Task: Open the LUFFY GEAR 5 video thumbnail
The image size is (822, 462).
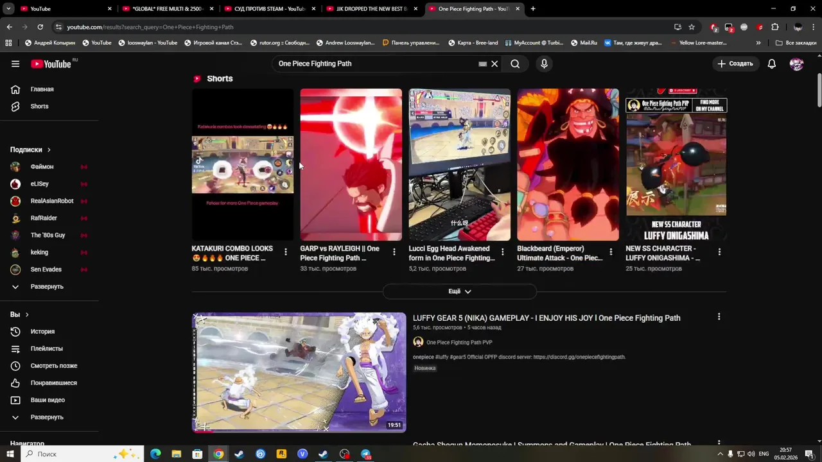Action: [x=299, y=372]
